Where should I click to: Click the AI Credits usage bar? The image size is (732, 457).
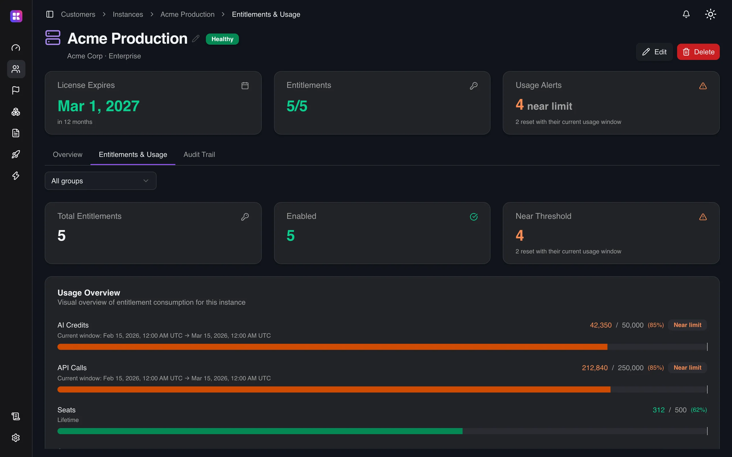[x=382, y=347]
